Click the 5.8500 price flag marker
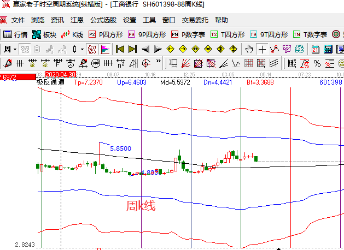The width and height of the screenshot is (344, 250). [x=120, y=148]
